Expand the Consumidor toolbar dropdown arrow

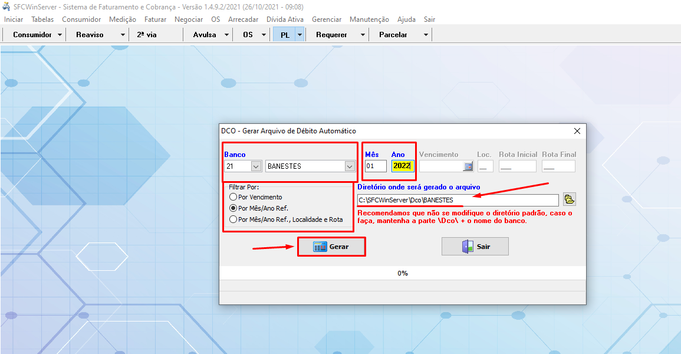point(60,35)
